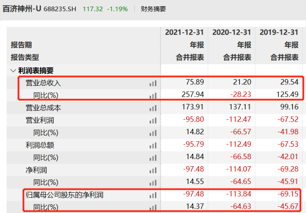The height and width of the screenshot is (213, 306).
Task: Click total cost value 99.16
Action: (289, 107)
